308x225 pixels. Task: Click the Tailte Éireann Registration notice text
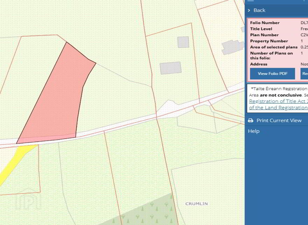[279, 89]
